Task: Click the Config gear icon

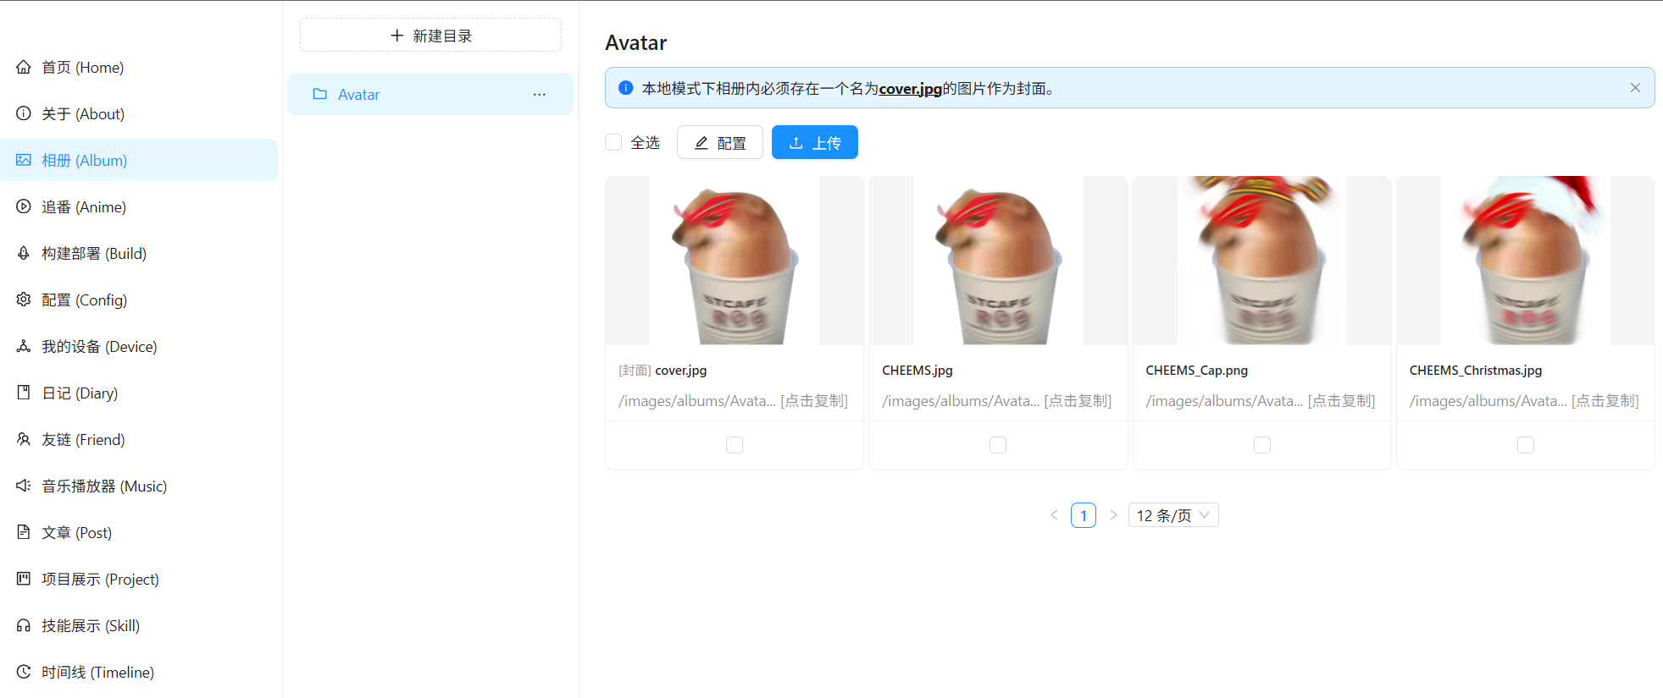Action: click(x=24, y=300)
